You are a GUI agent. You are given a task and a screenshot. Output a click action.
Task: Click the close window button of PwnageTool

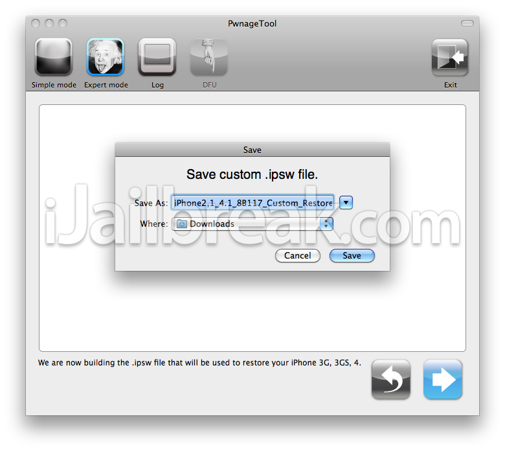36,23
